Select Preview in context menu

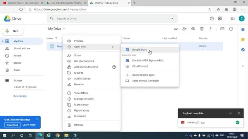[91, 41]
